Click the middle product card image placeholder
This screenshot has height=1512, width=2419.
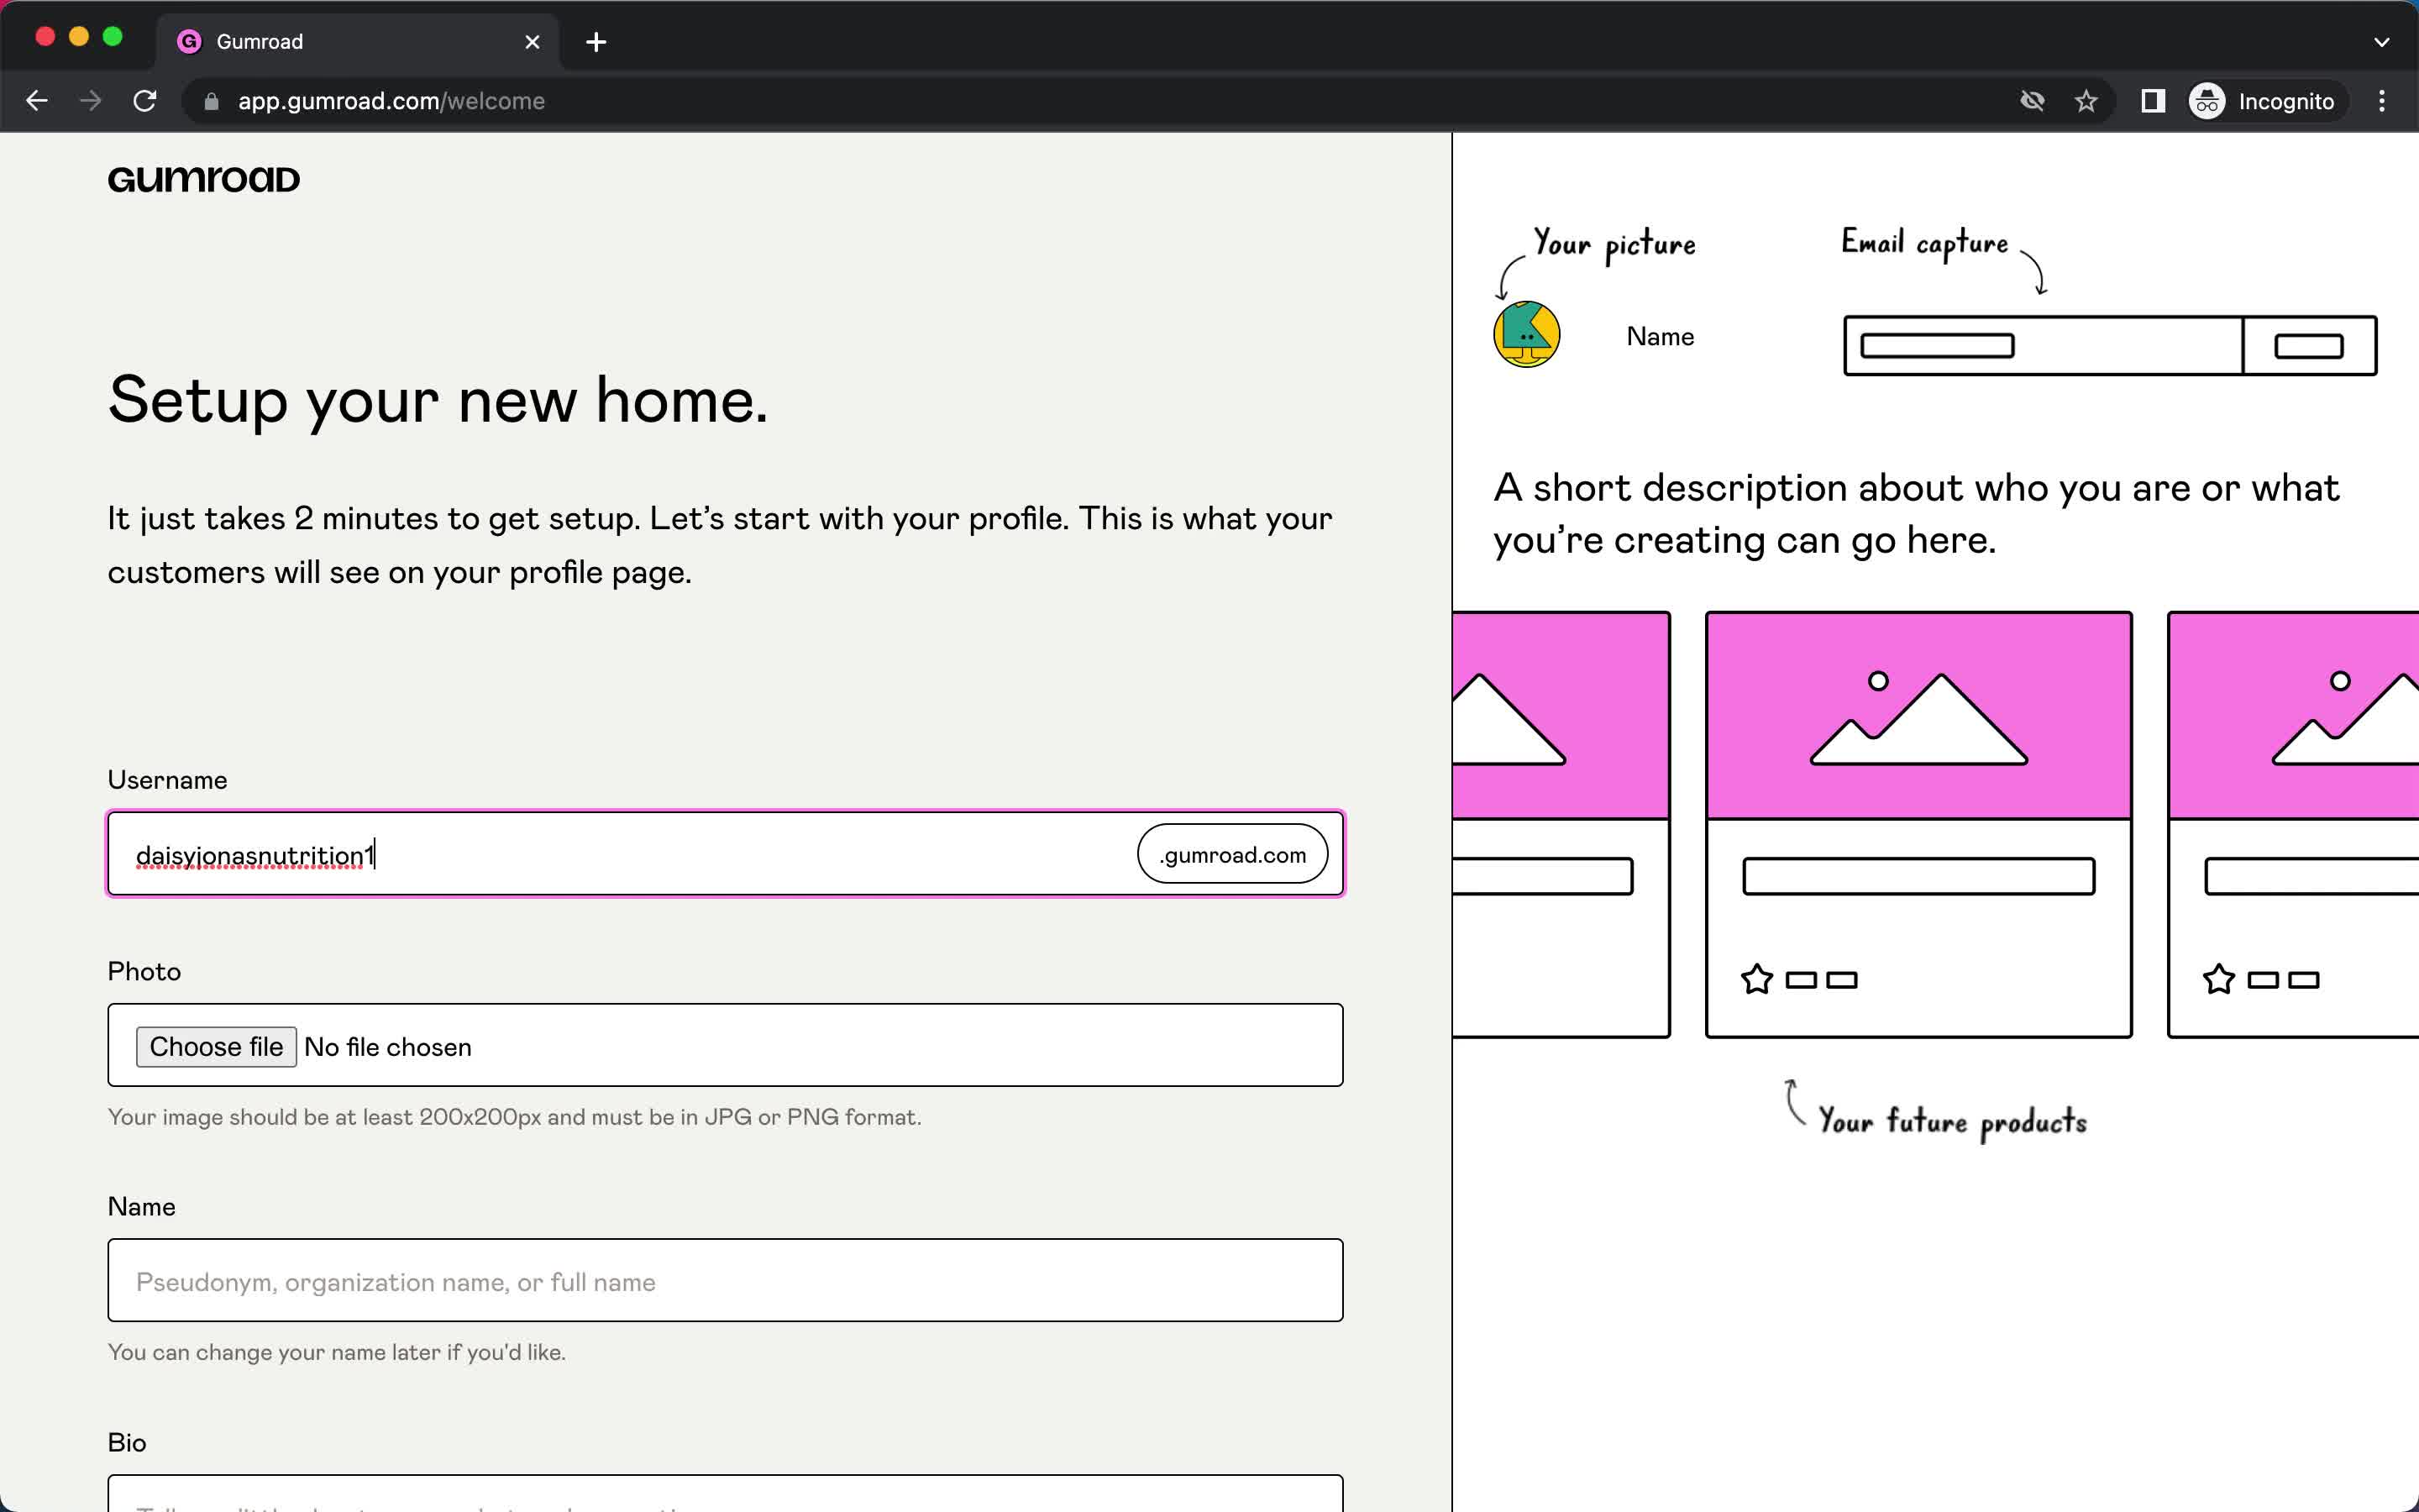point(1918,716)
